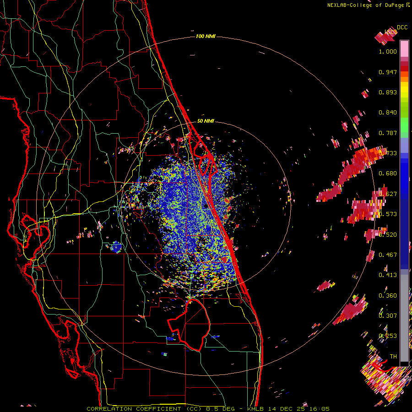Viewport: 412px width, 412px height.
Task: Click the 0.360 scale value
Action: coord(388,296)
